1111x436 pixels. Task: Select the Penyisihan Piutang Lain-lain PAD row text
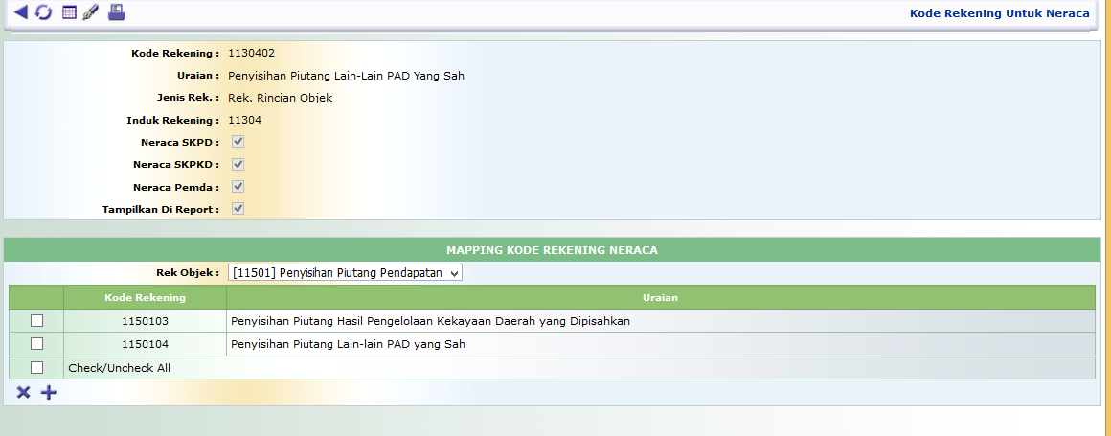tap(349, 344)
